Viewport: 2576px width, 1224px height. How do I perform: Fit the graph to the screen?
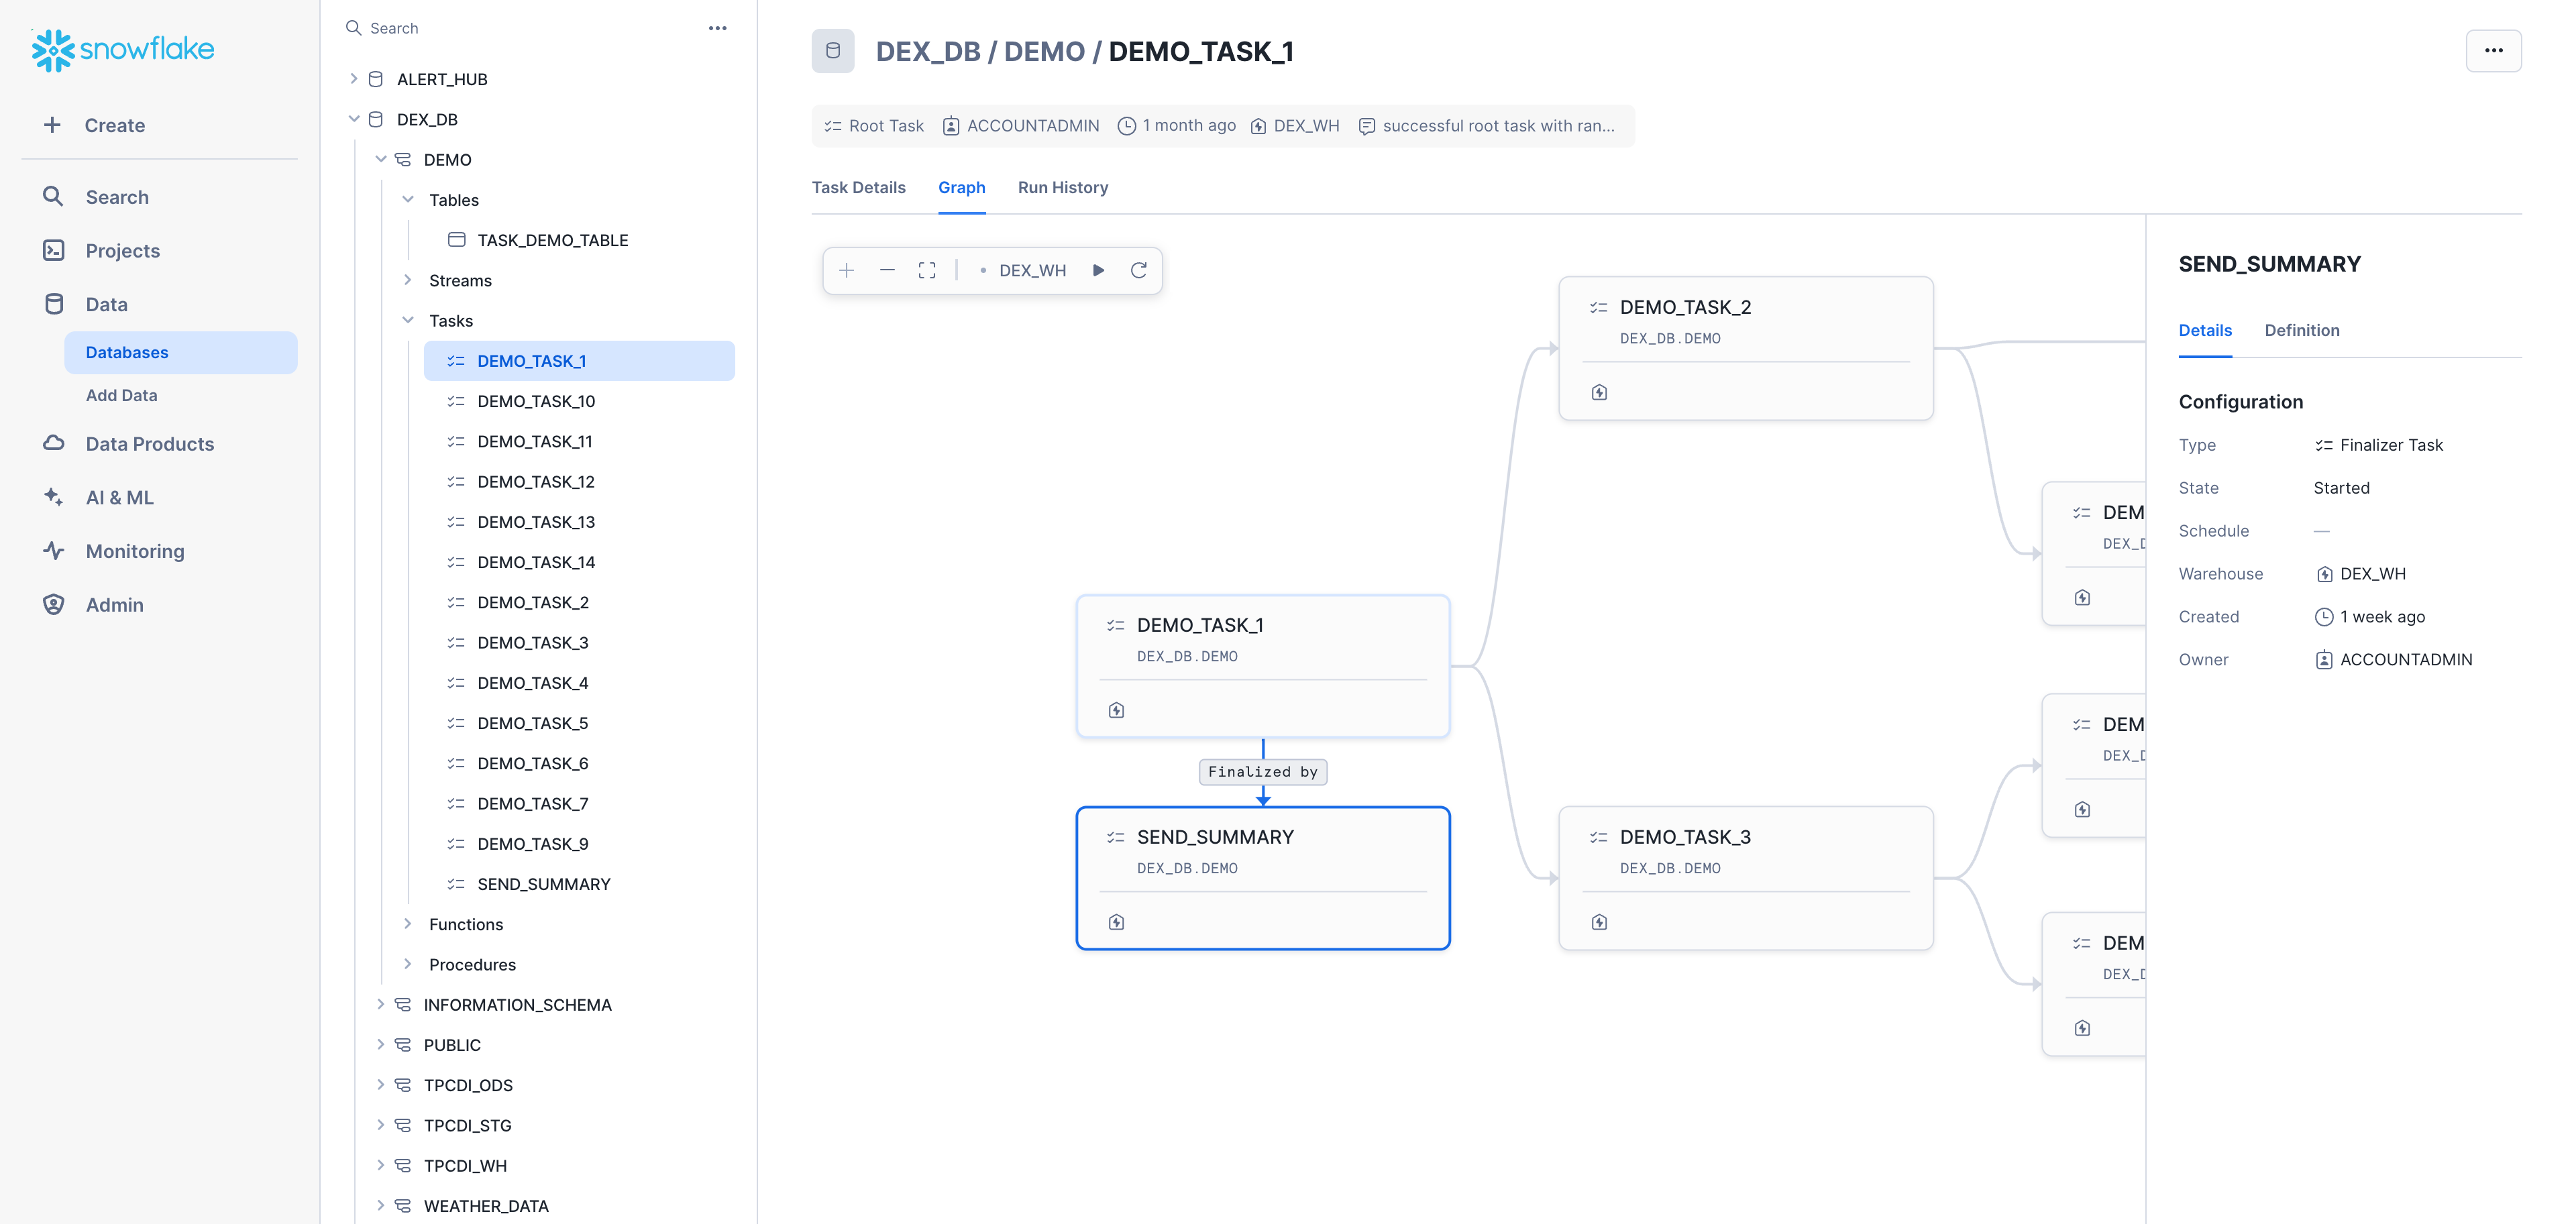[926, 270]
